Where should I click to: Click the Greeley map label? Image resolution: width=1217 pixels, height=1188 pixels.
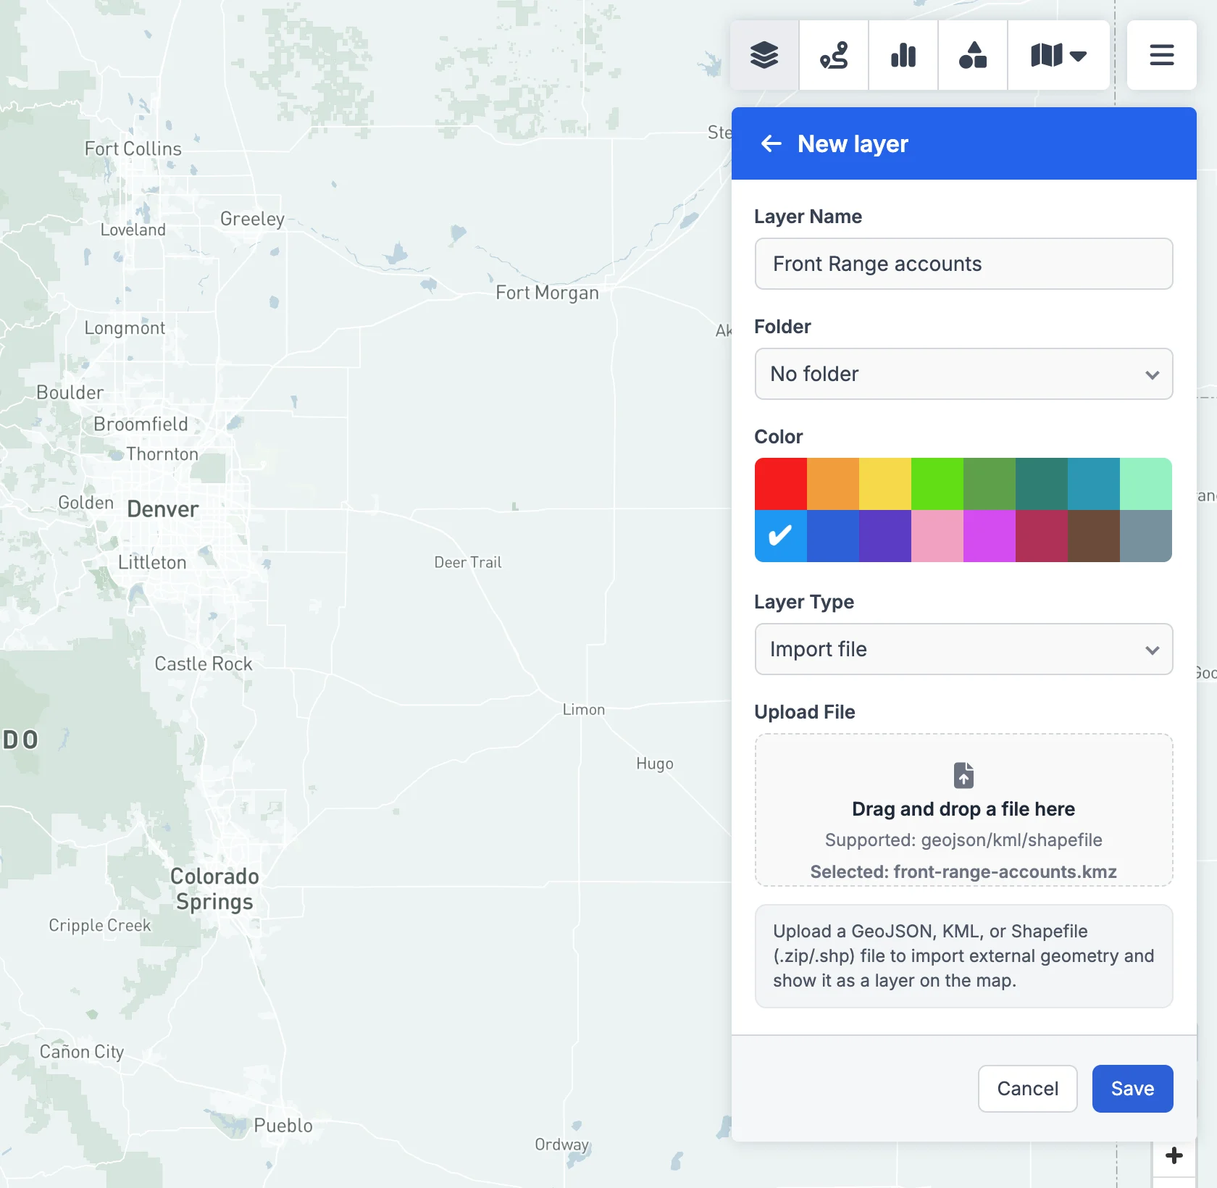(x=252, y=219)
